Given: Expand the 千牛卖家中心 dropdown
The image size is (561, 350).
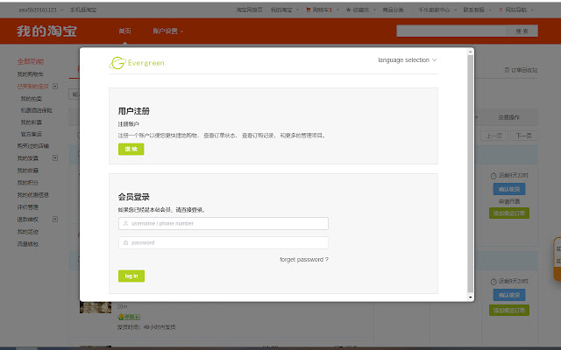Looking at the screenshot, I should click(437, 10).
